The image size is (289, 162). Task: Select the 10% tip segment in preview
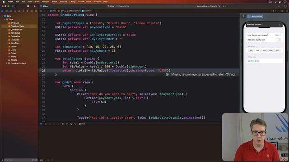(251, 50)
